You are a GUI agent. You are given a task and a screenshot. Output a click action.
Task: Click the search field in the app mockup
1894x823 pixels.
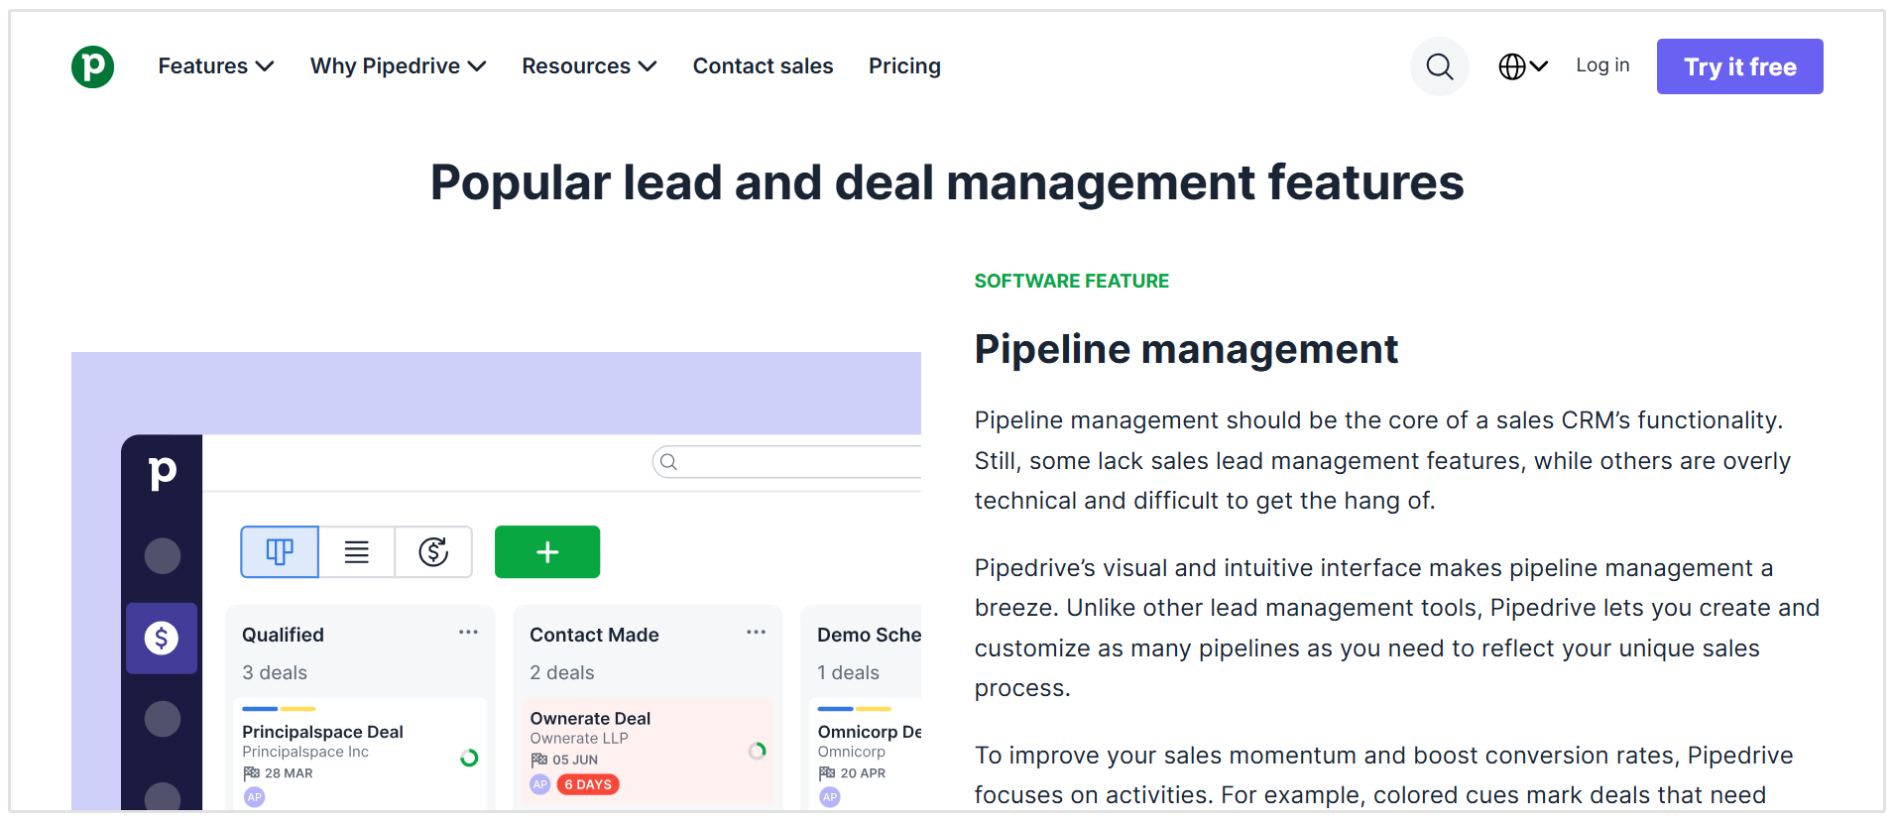786,462
